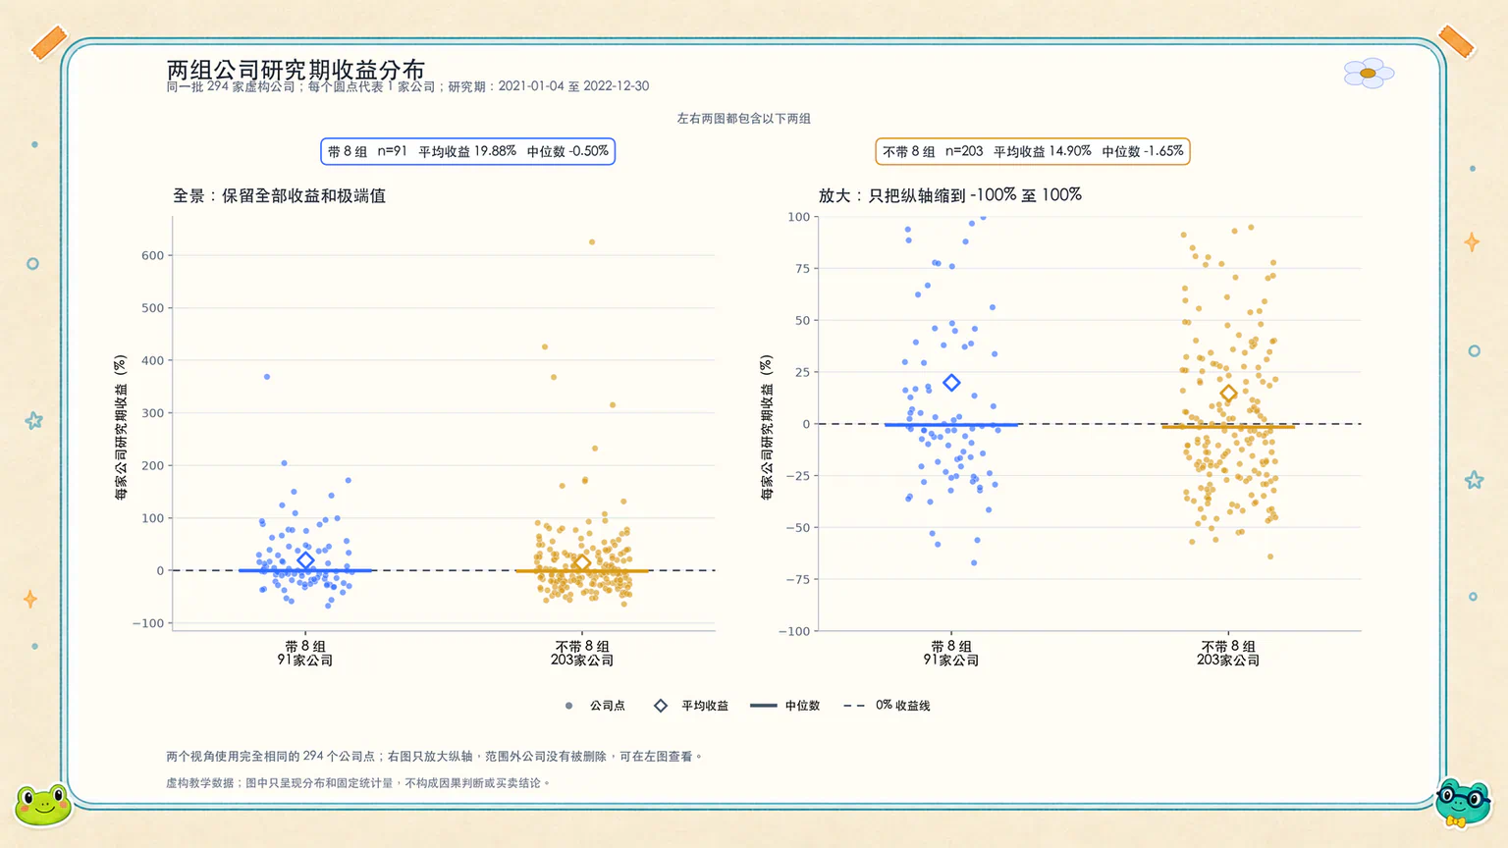Click the panel title 全景：保留全部收益和极端值
Viewport: 1508px width, 848px height.
(x=279, y=195)
